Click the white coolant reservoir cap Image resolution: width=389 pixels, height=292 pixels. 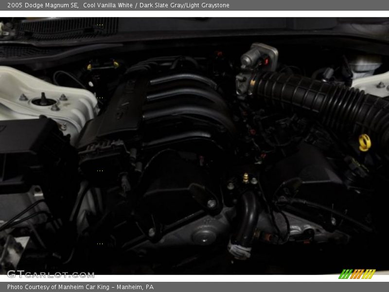click(x=365, y=65)
